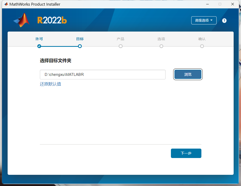This screenshot has height=186, width=241.
Task: Click the step circle under 产品
Action: coord(121,46)
